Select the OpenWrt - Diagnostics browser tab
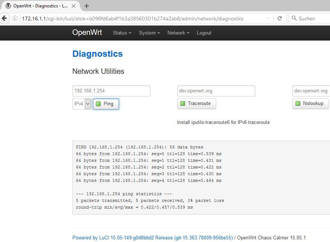The image size is (330, 242). click(40, 6)
